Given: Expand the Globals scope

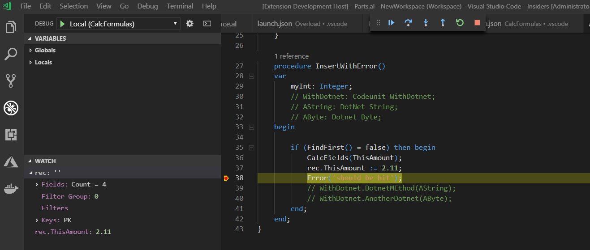Looking at the screenshot, I should (x=30, y=51).
